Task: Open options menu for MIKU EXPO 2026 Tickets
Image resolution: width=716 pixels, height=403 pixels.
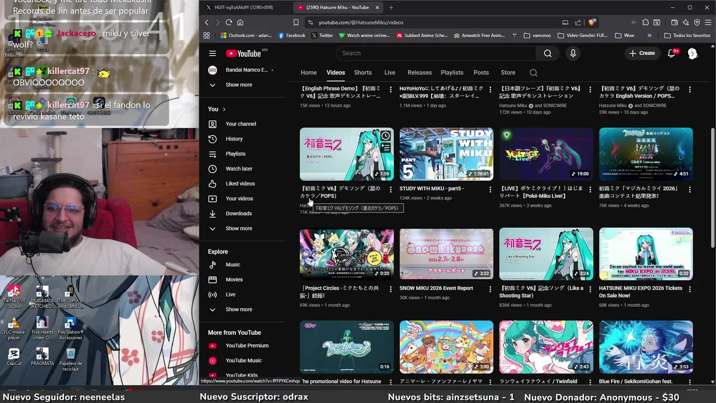Action: (690, 289)
